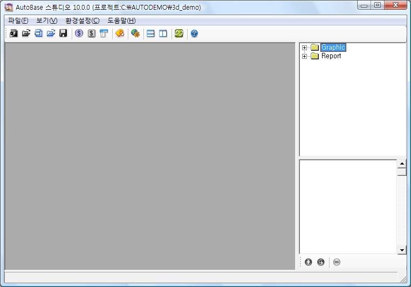Click the blue stacked-windows toolbar icon
Screen dimensions: 411x287
38,33
